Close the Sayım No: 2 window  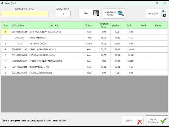tap(165, 3)
